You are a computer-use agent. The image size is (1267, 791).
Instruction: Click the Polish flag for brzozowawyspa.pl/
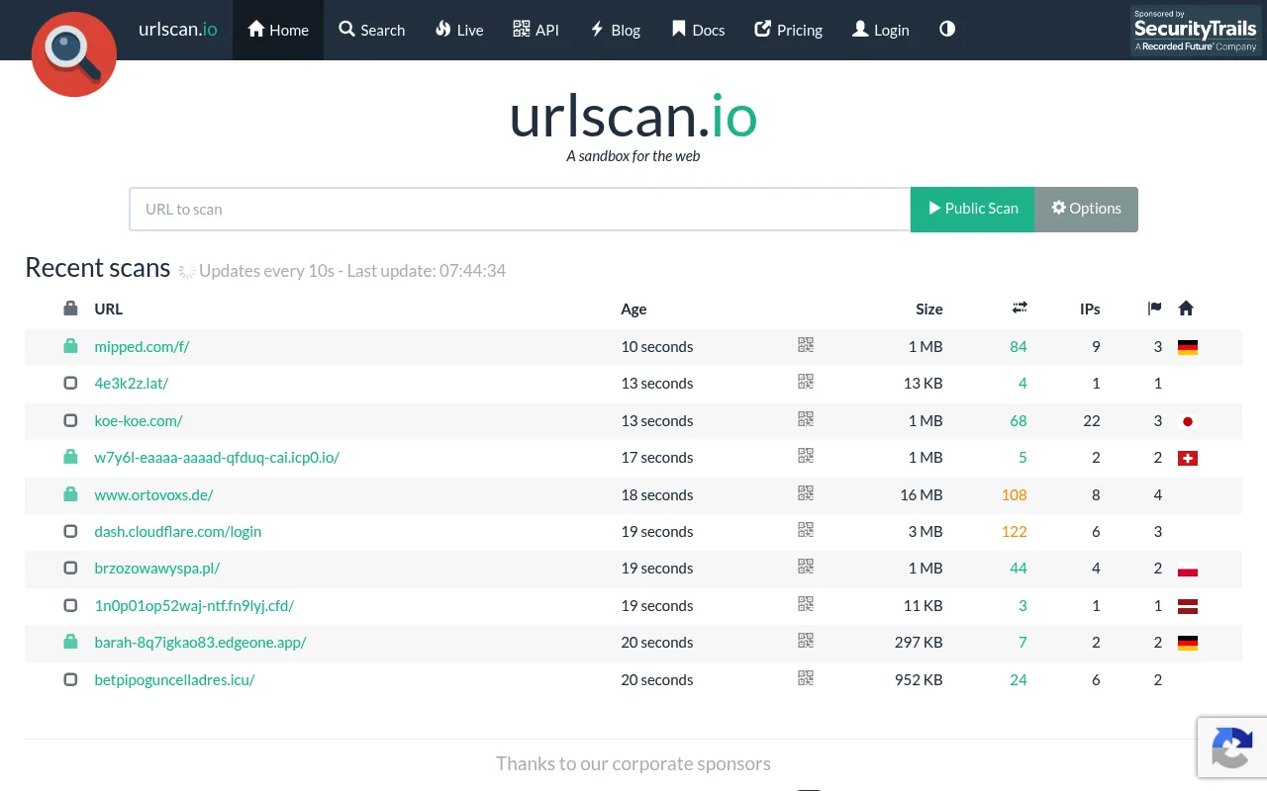(1188, 570)
